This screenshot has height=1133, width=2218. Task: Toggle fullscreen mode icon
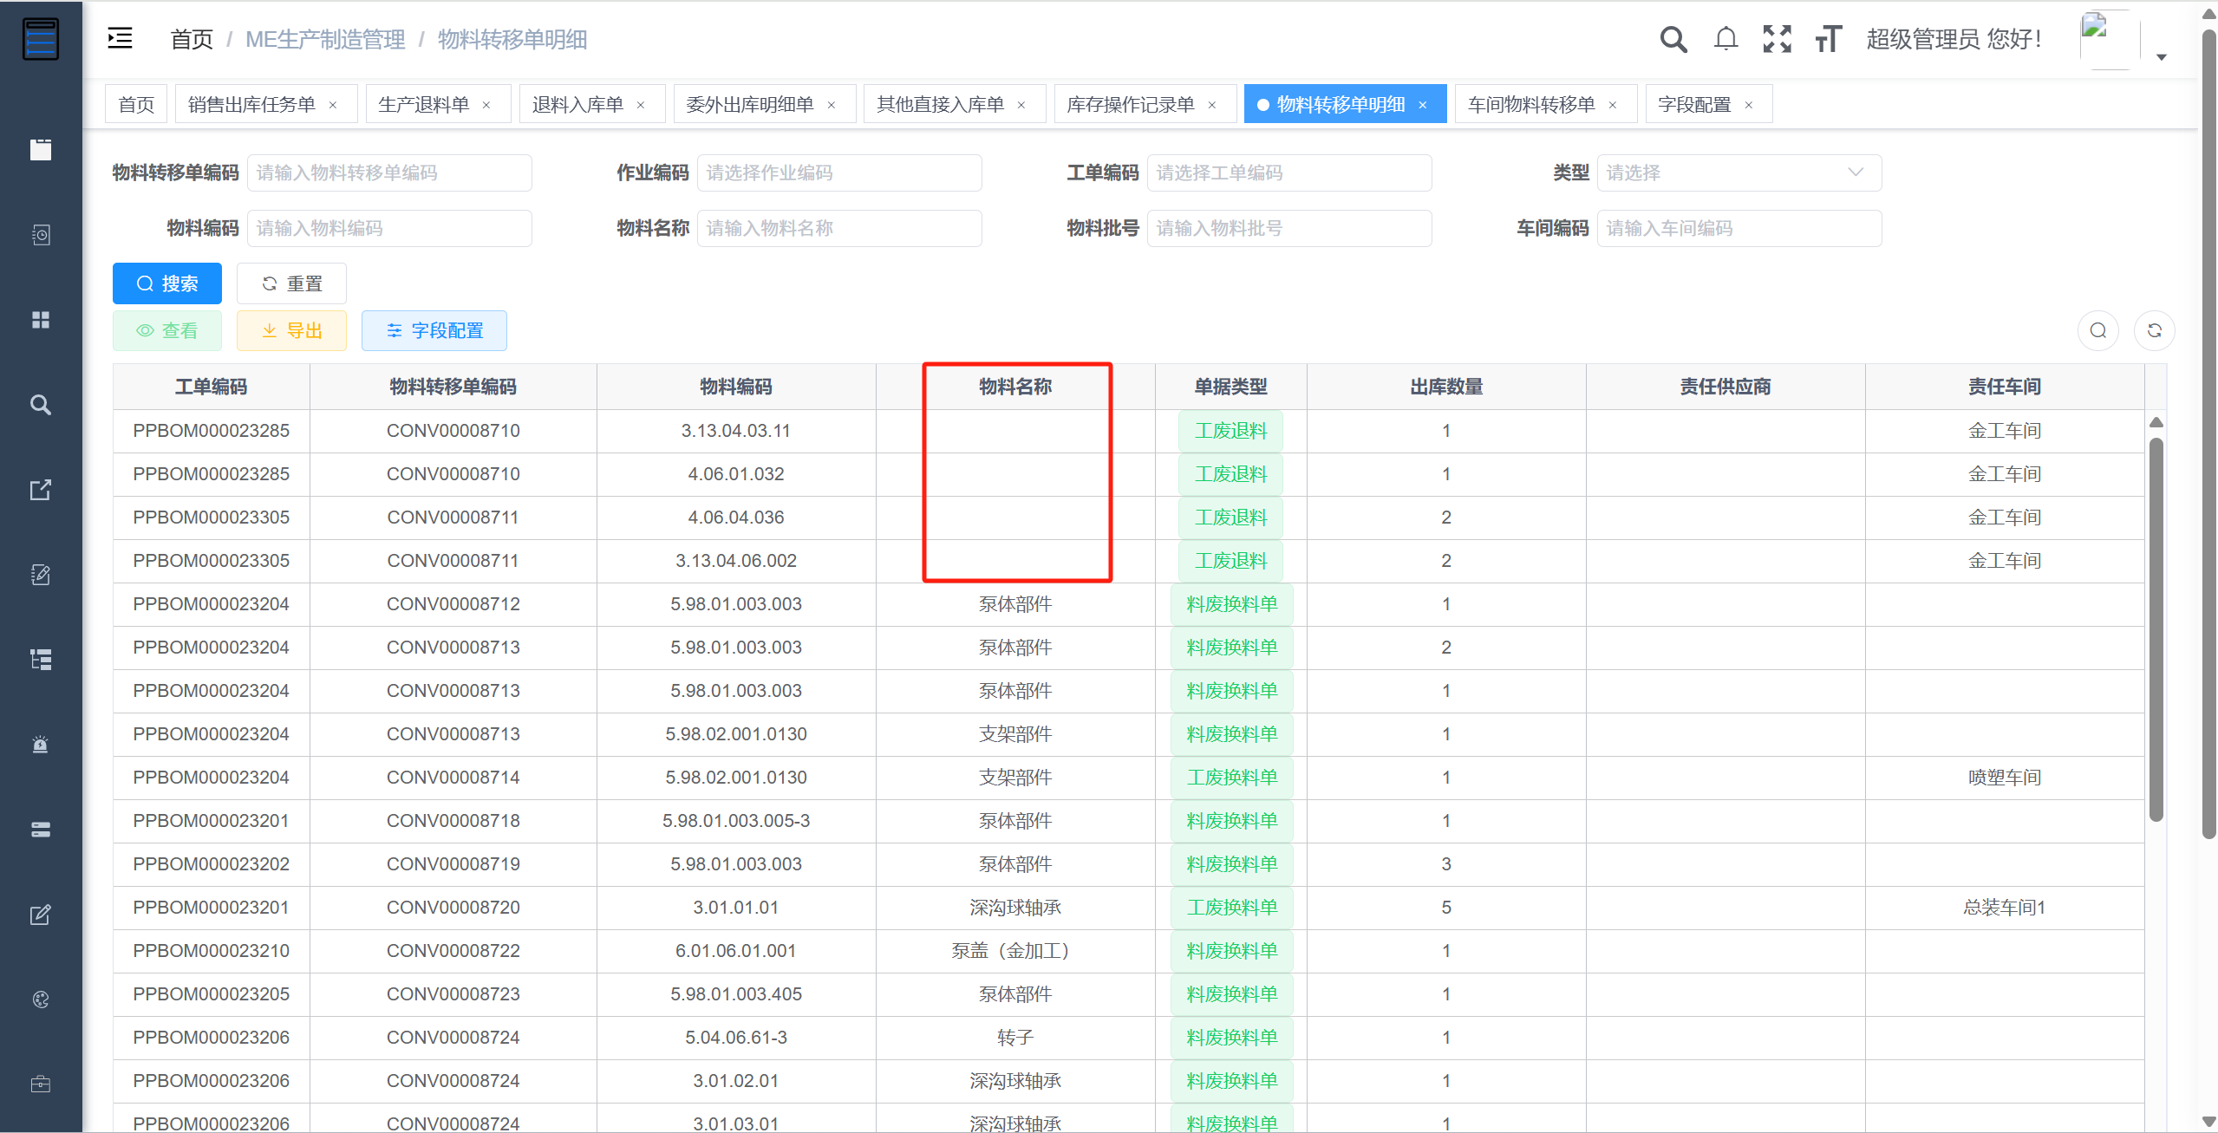[x=1777, y=39]
